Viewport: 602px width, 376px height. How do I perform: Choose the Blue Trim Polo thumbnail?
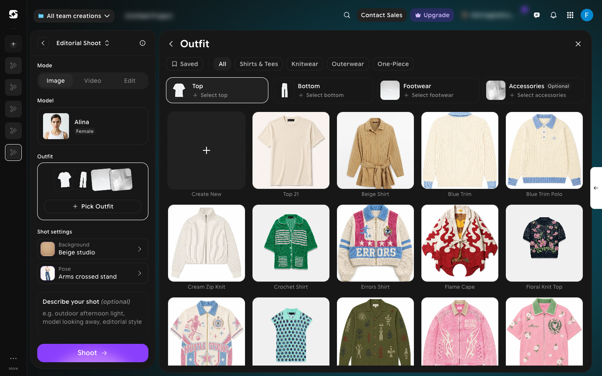click(x=544, y=150)
